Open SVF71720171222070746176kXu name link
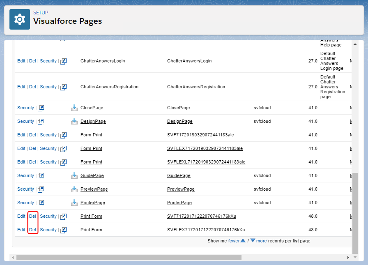The height and width of the screenshot is (265, 368). tap(202, 216)
